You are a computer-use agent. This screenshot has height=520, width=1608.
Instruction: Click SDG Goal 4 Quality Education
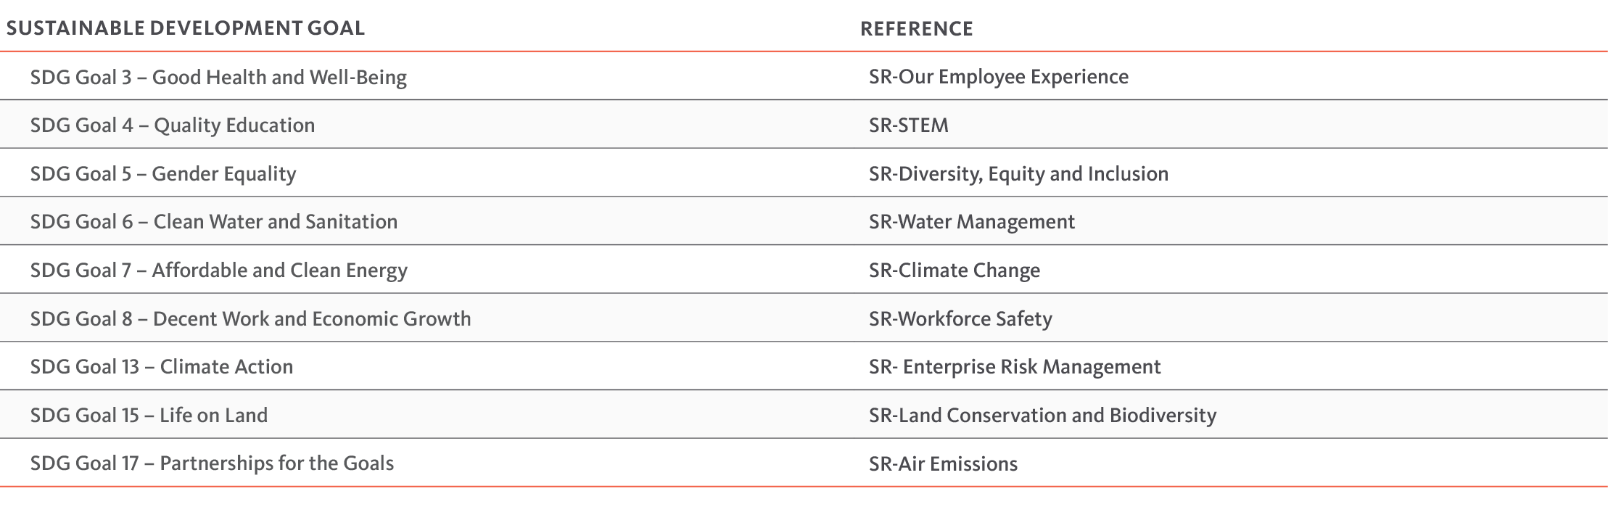pyautogui.click(x=173, y=125)
